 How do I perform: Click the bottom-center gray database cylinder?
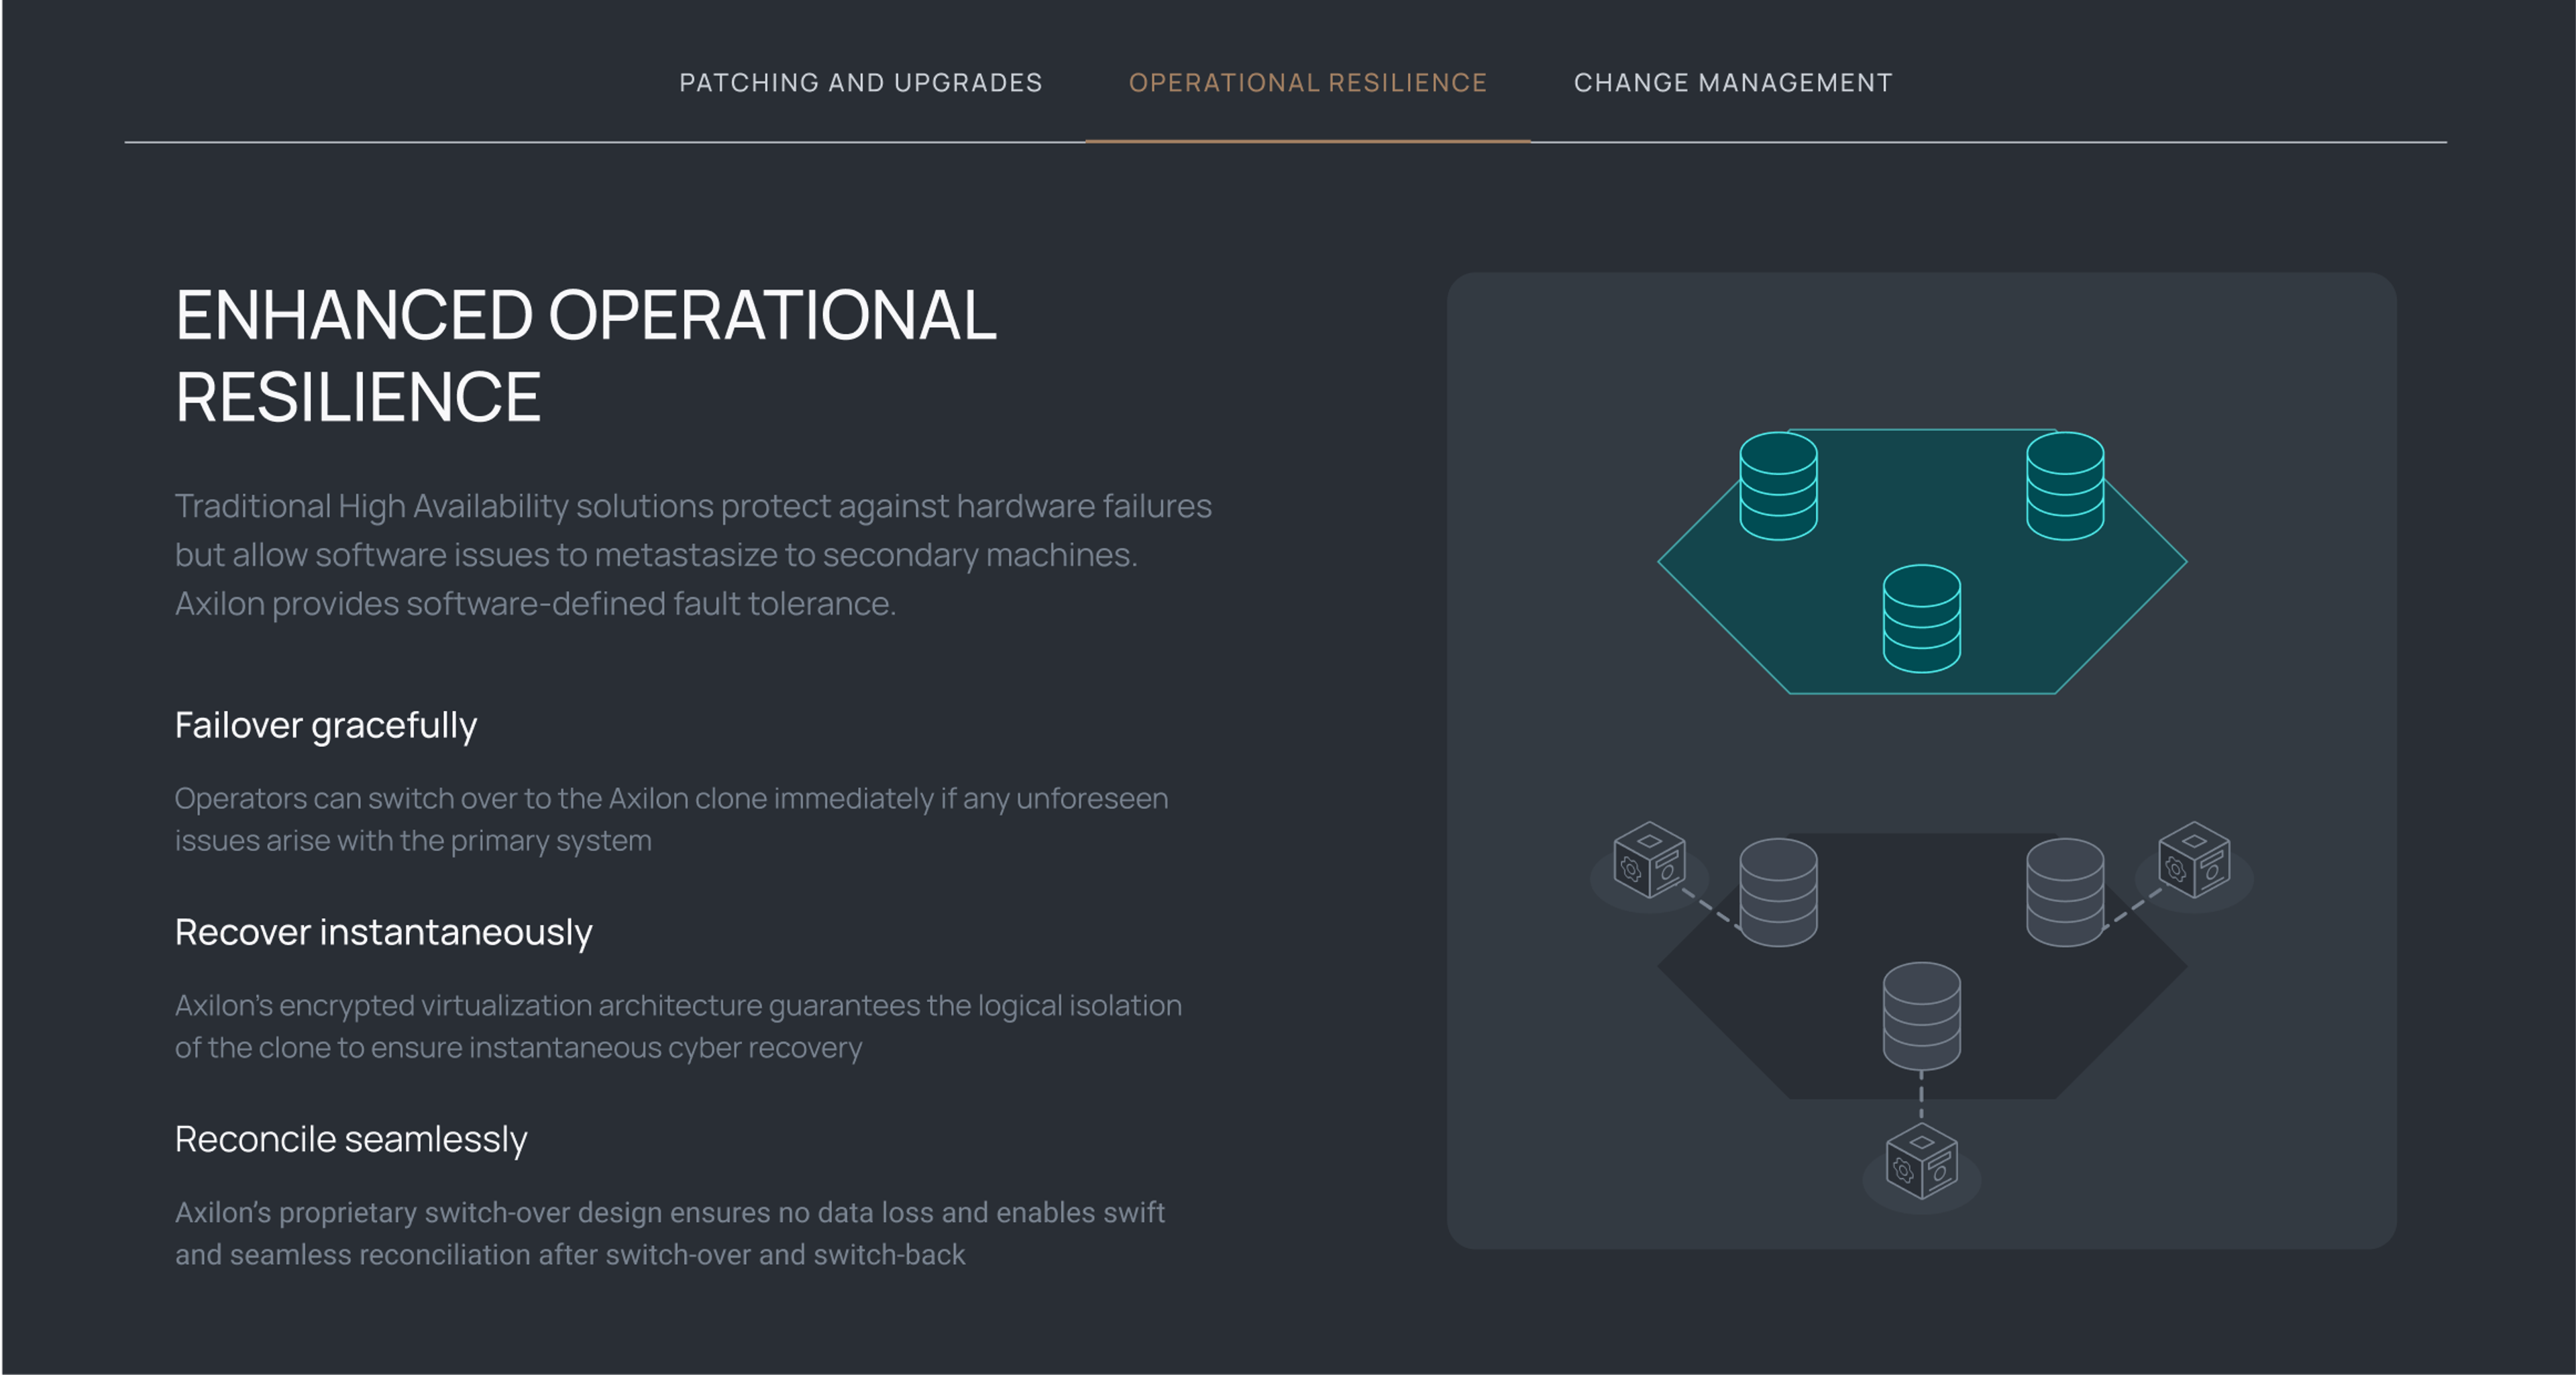pos(1921,1016)
